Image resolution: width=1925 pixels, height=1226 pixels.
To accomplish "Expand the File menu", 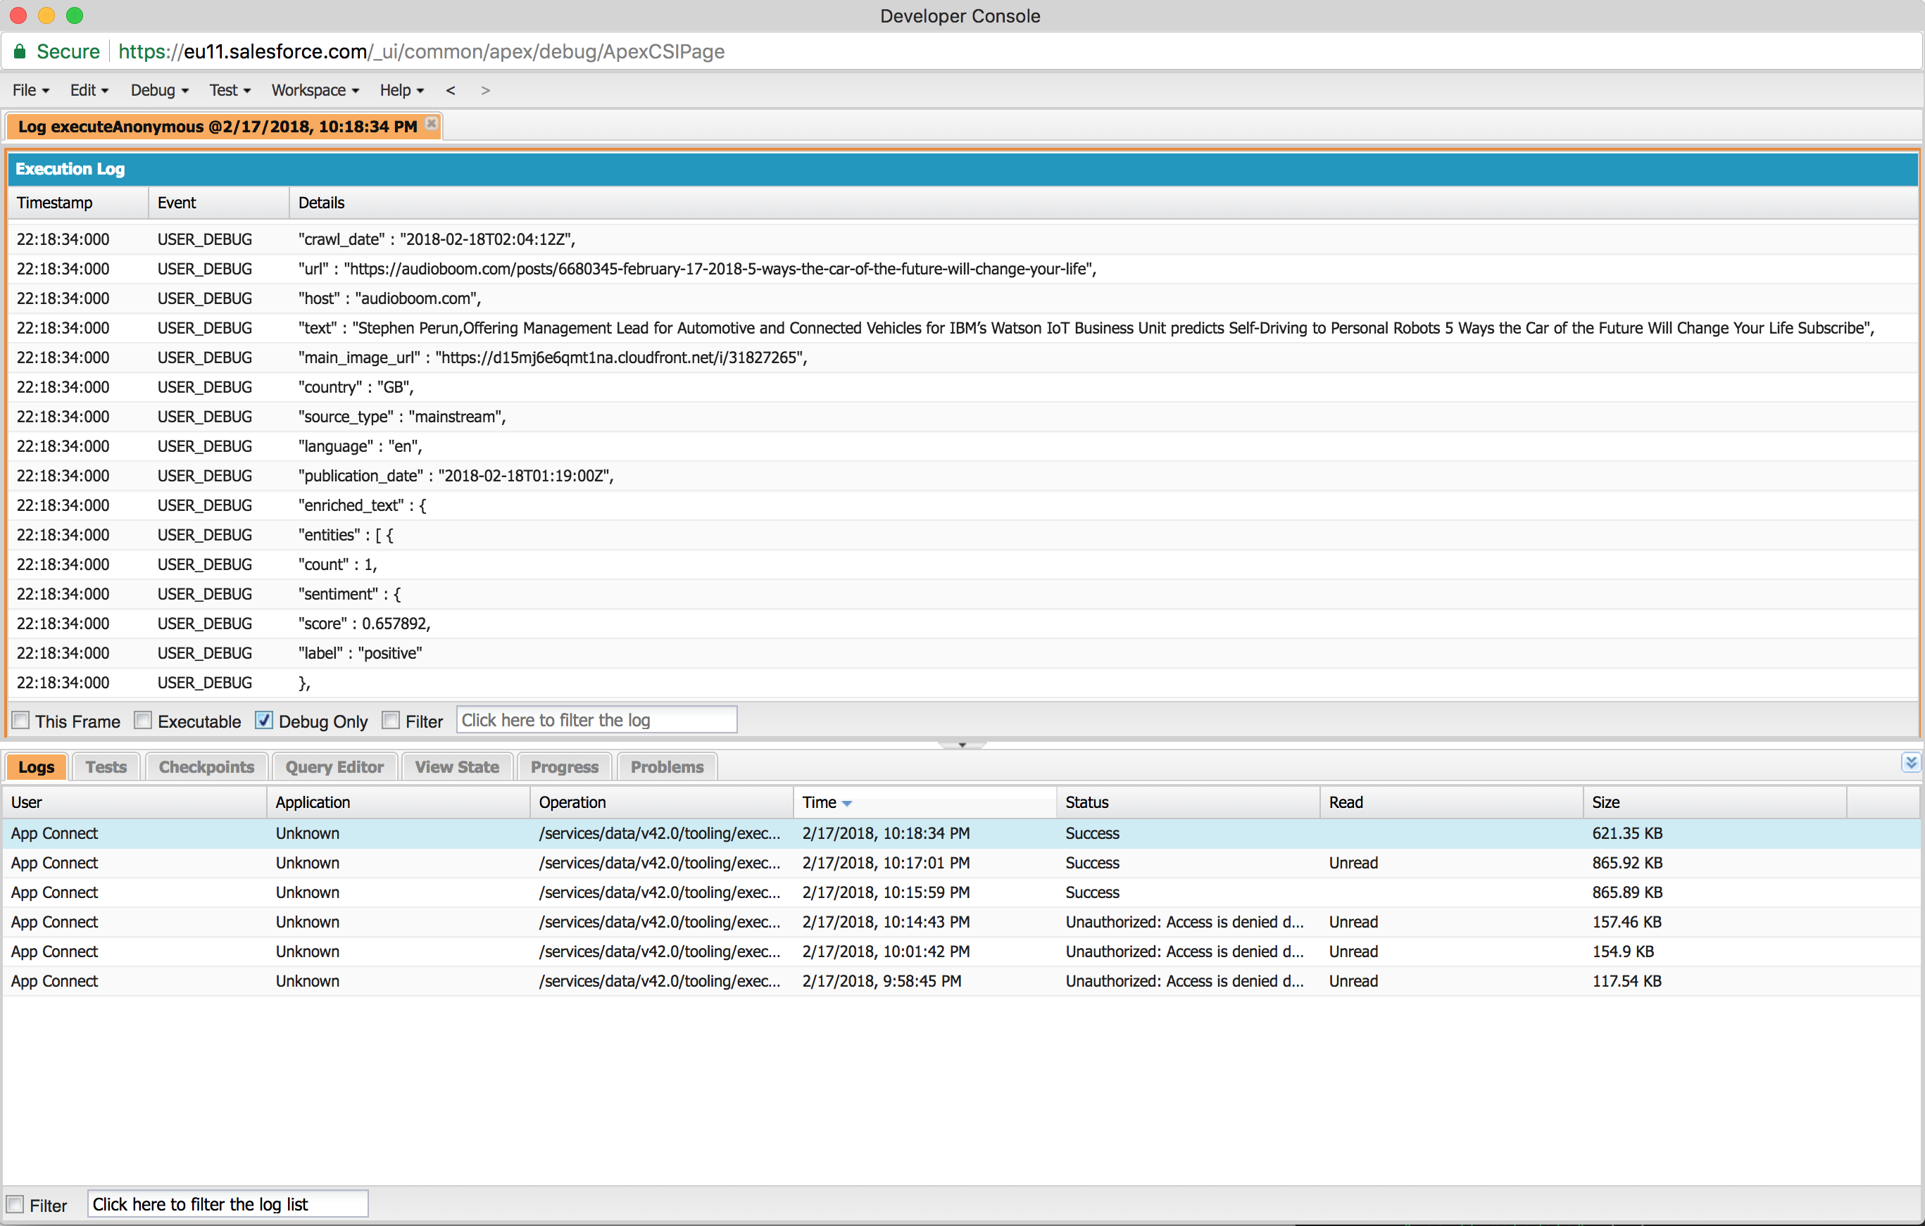I will (30, 90).
